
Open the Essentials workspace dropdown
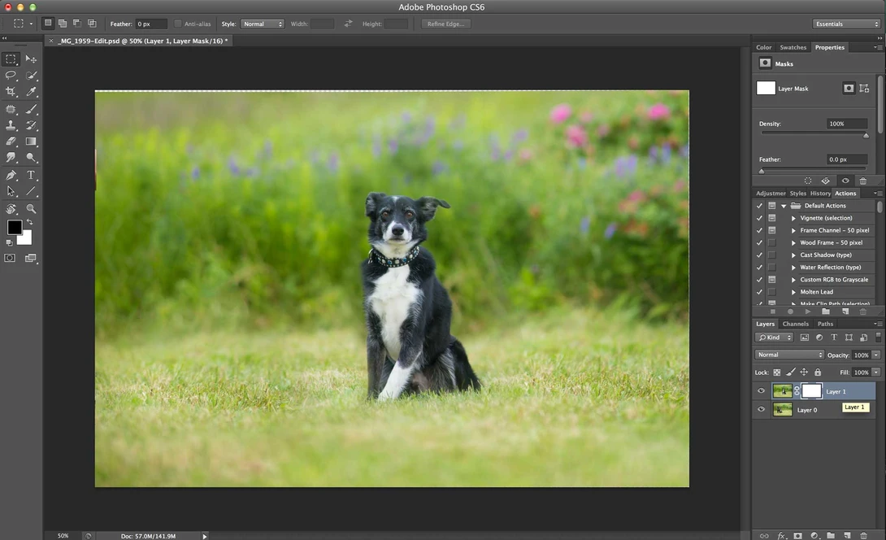[x=846, y=24]
